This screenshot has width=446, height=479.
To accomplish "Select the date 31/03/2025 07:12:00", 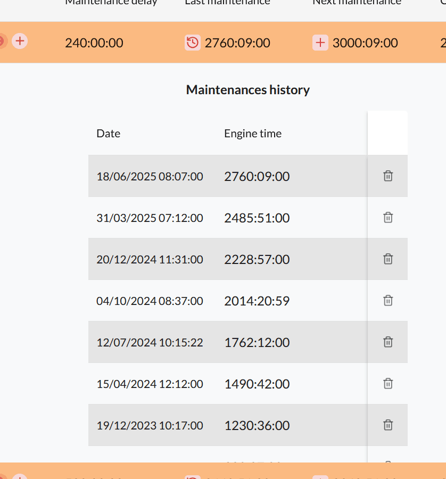I will 150,218.
